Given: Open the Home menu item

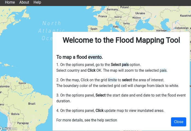Looking at the screenshot, I should 10,2.
